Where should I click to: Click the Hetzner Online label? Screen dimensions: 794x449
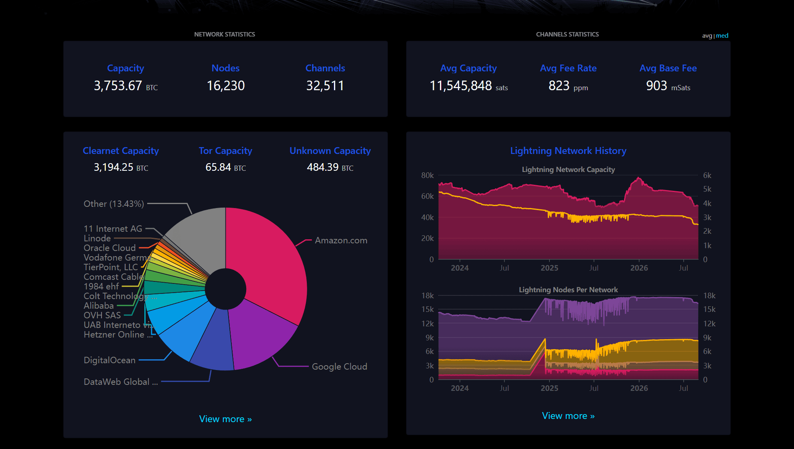click(118, 334)
